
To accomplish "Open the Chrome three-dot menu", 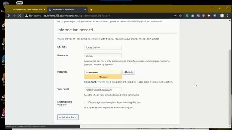I will coord(228,16).
